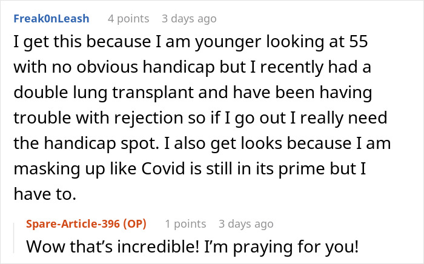Click the (OP) label

pyautogui.click(x=138, y=224)
